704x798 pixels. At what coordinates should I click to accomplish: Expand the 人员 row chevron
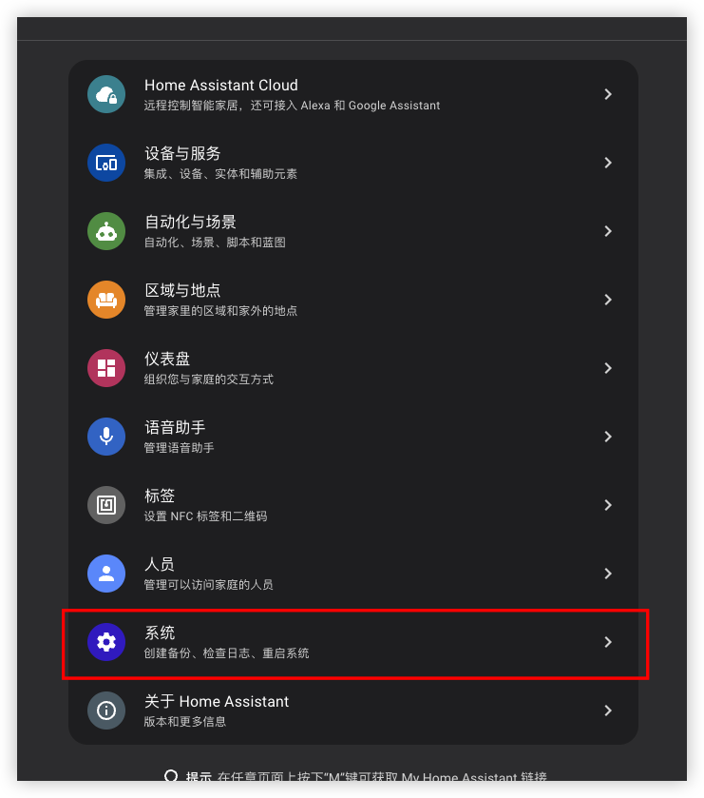608,574
